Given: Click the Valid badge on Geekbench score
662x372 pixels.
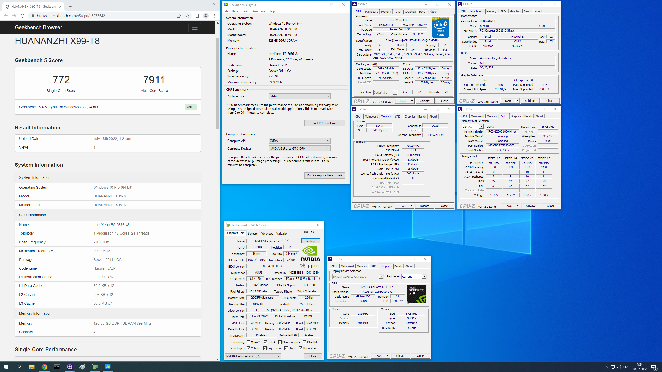Looking at the screenshot, I should (x=191, y=107).
